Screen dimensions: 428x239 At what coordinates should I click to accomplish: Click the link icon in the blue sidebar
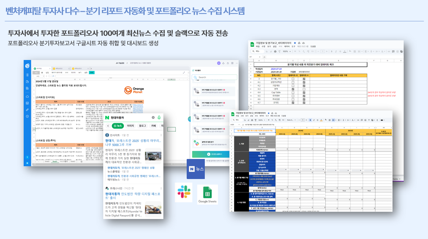27,110
